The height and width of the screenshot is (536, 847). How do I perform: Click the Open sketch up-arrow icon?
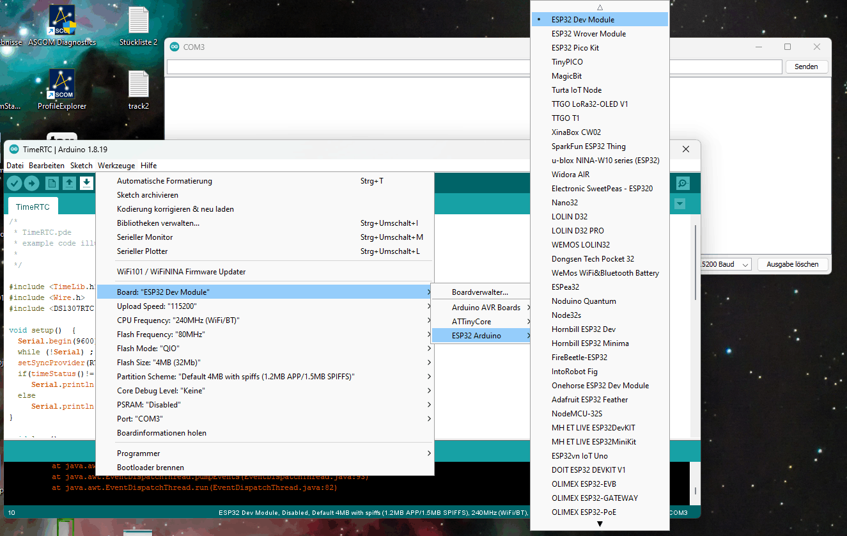pos(69,184)
